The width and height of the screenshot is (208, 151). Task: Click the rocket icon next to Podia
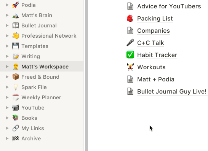[x=16, y=5]
